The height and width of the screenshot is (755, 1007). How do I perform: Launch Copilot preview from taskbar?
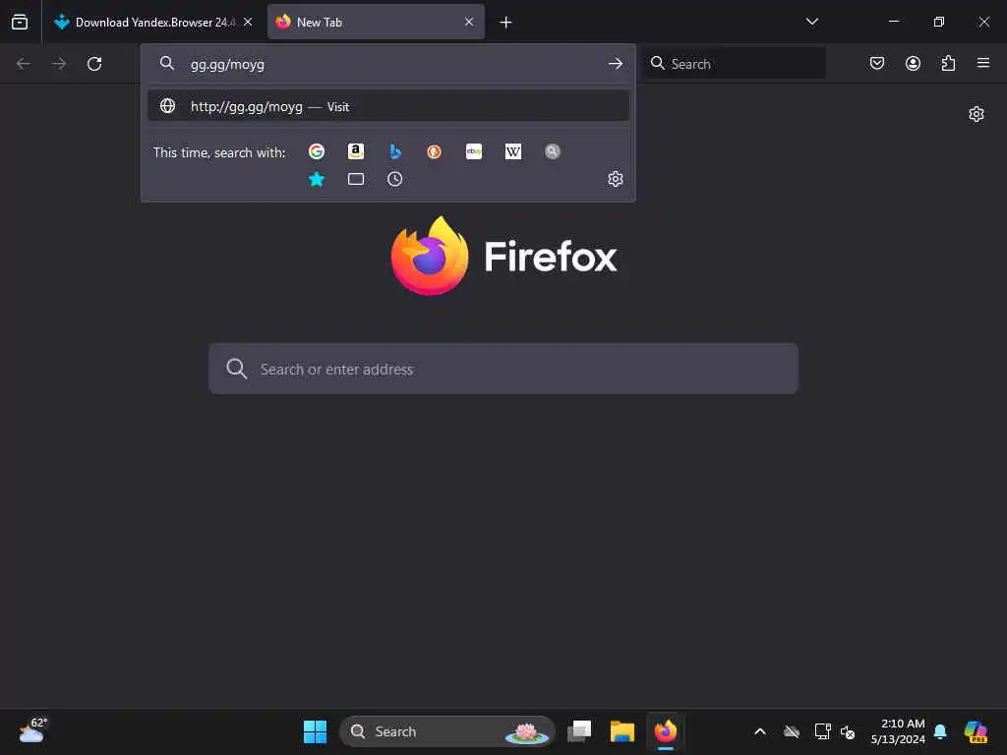[x=977, y=731]
